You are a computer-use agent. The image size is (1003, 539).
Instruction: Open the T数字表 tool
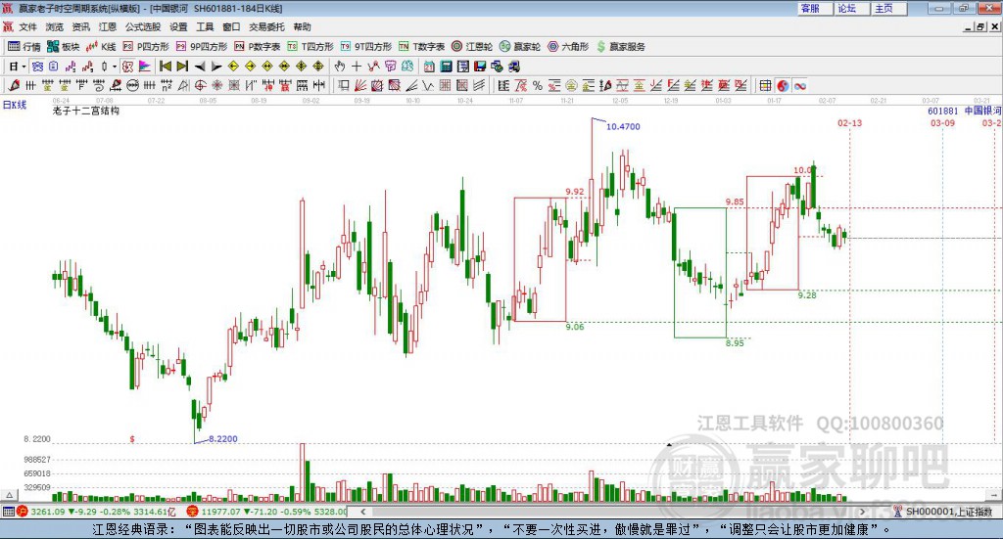[421, 47]
